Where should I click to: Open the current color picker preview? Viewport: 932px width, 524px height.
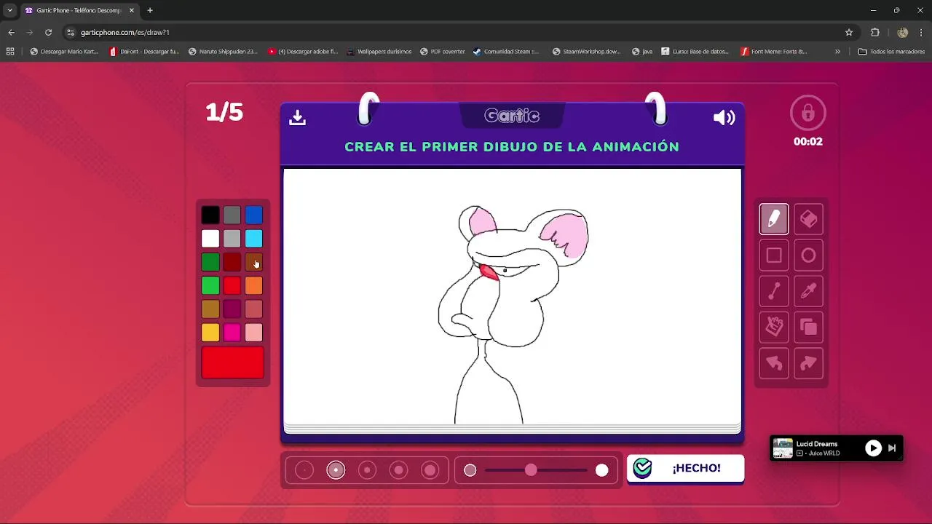tap(232, 362)
